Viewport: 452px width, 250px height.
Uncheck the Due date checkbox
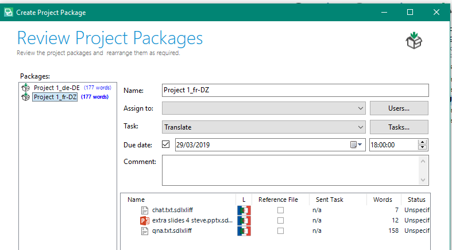166,144
